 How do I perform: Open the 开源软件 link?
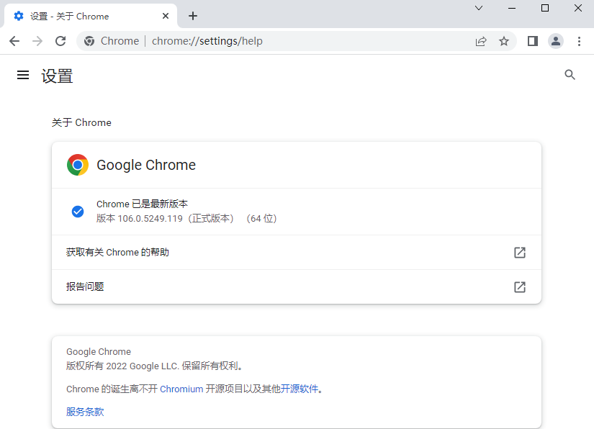[300, 389]
